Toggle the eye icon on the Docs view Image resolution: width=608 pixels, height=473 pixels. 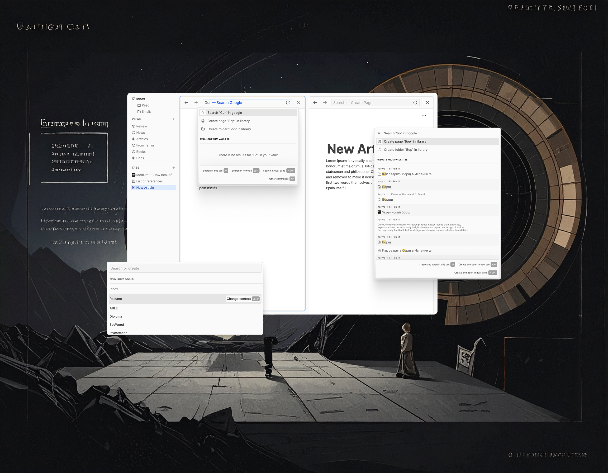[134, 158]
